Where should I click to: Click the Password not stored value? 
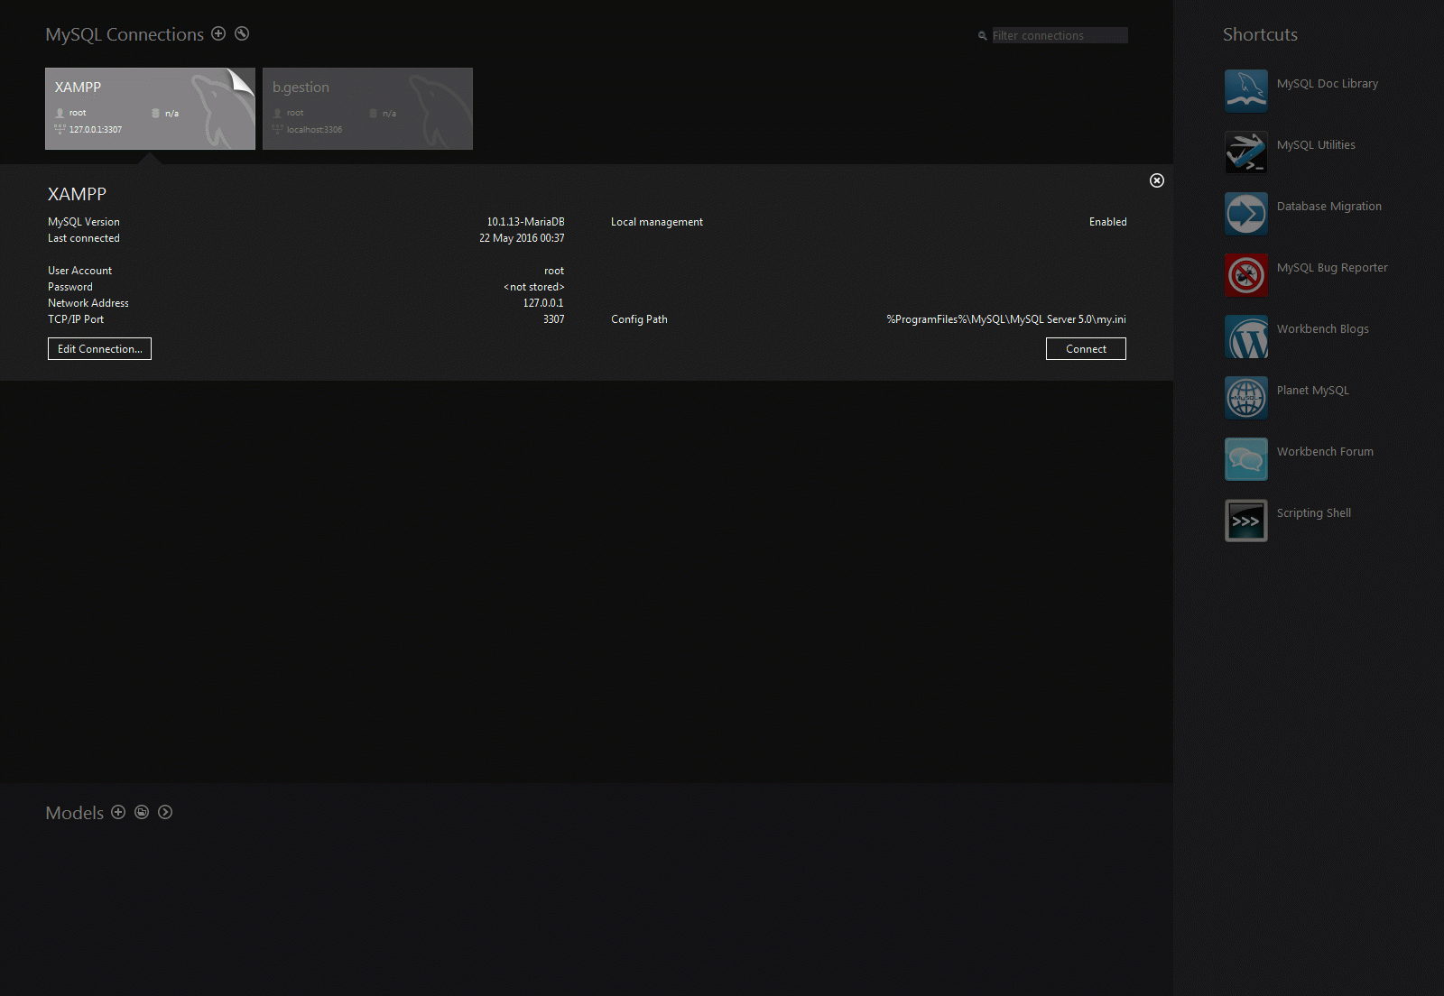pyautogui.click(x=534, y=287)
